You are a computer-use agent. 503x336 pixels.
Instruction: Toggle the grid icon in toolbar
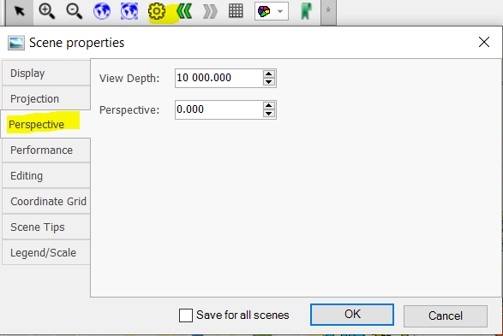tap(236, 11)
